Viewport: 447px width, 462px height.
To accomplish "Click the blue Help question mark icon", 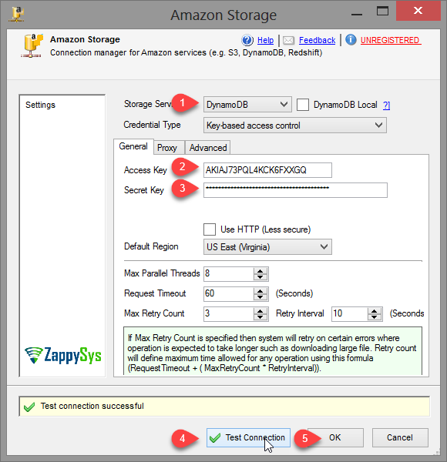I will point(247,40).
